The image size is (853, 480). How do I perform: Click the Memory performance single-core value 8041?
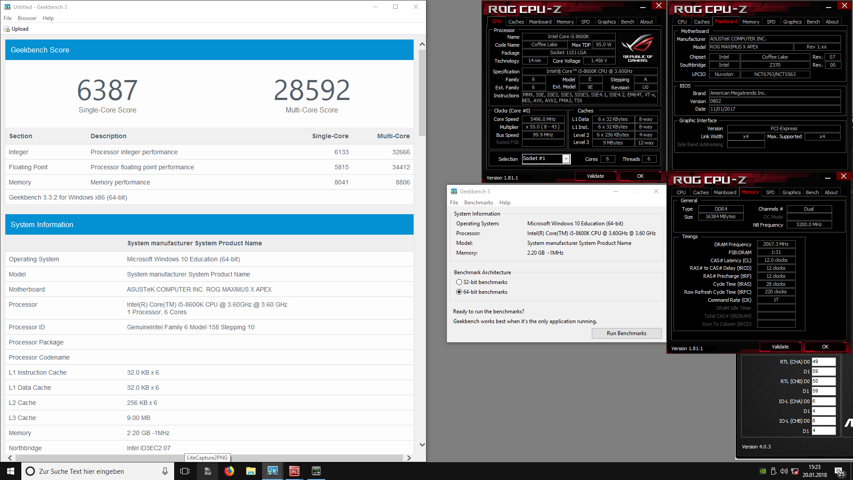(341, 182)
